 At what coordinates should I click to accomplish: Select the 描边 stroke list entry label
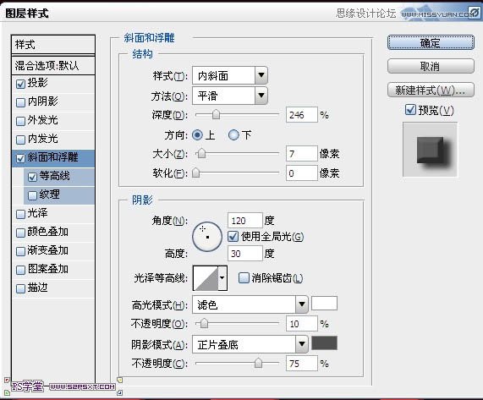(x=37, y=288)
